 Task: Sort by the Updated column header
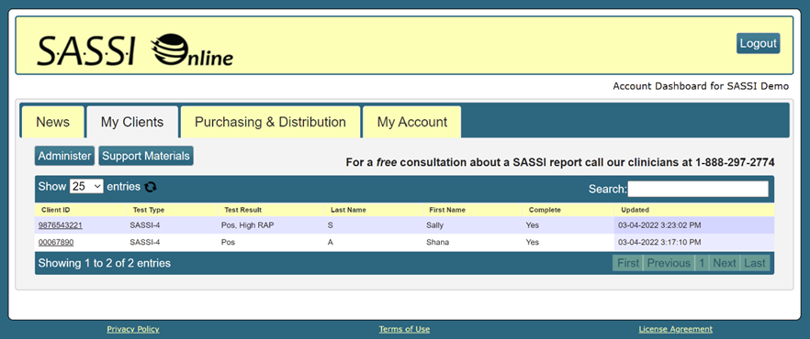pyautogui.click(x=694, y=210)
